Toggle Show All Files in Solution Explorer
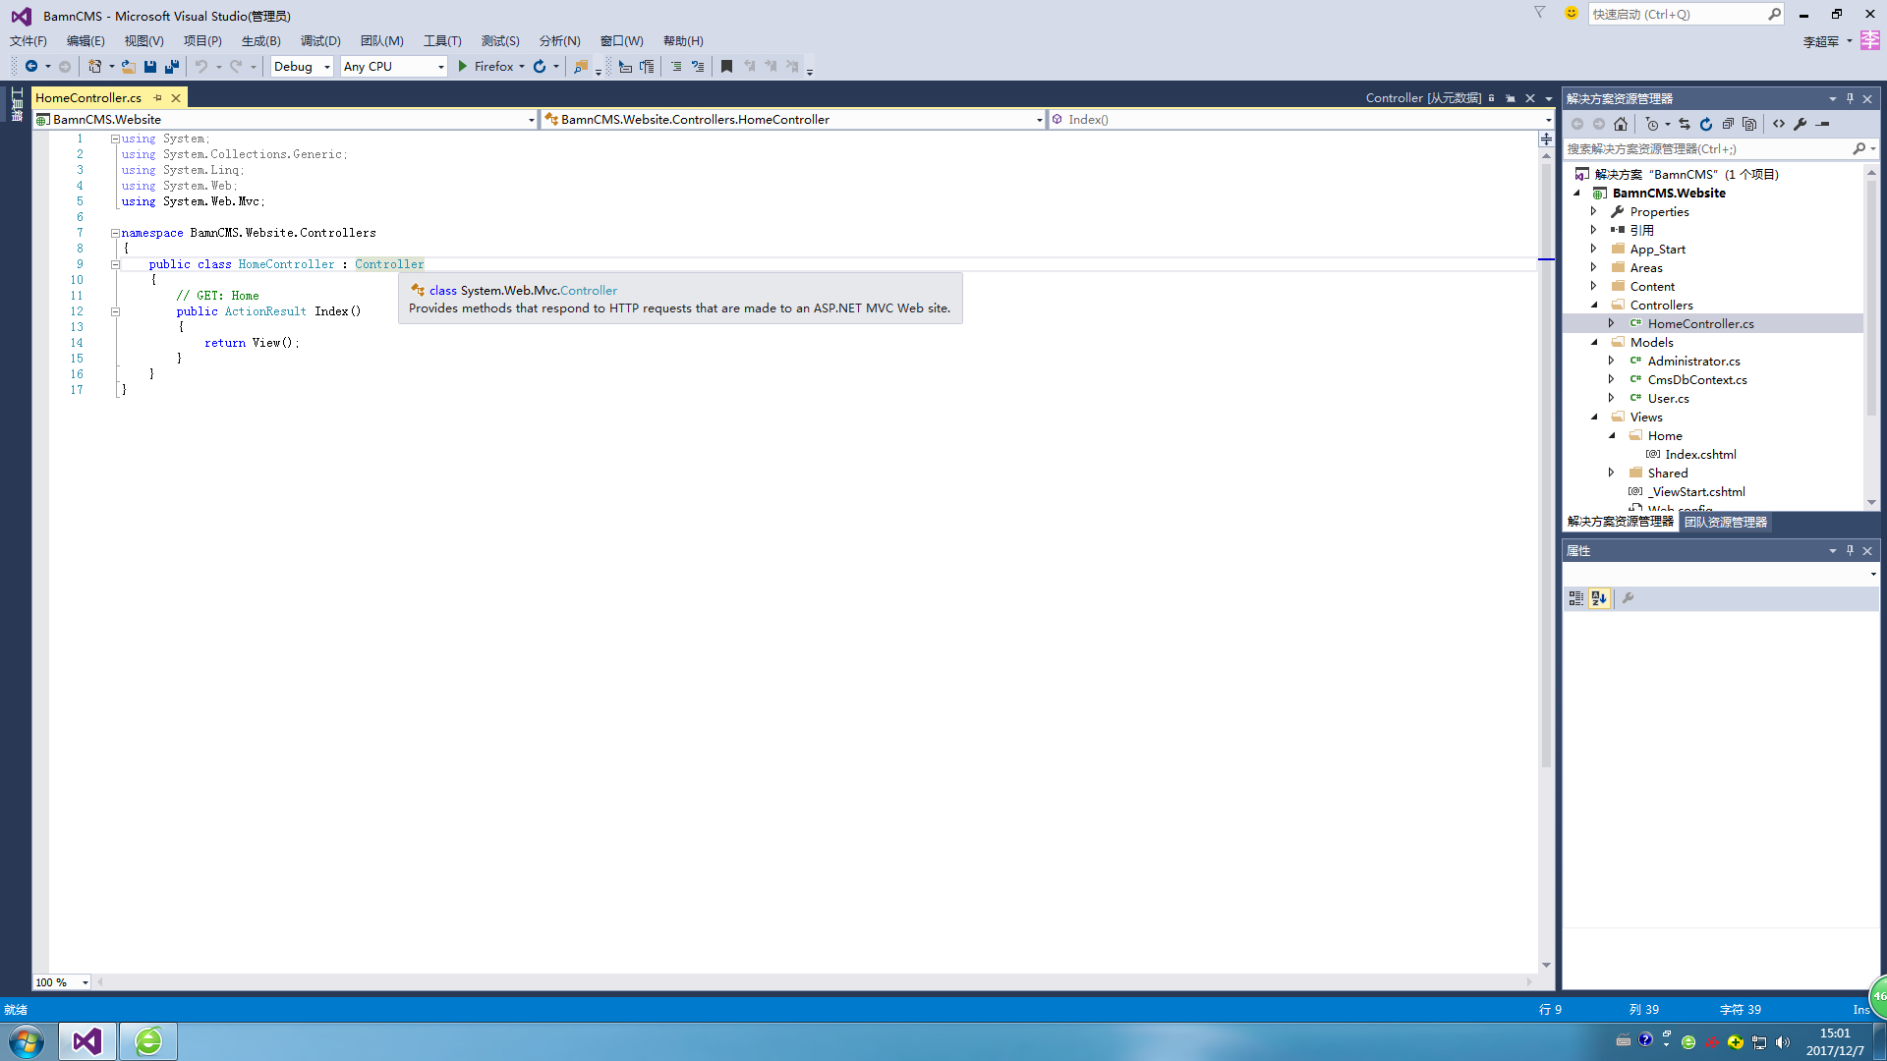The image size is (1887, 1061). click(x=1749, y=124)
